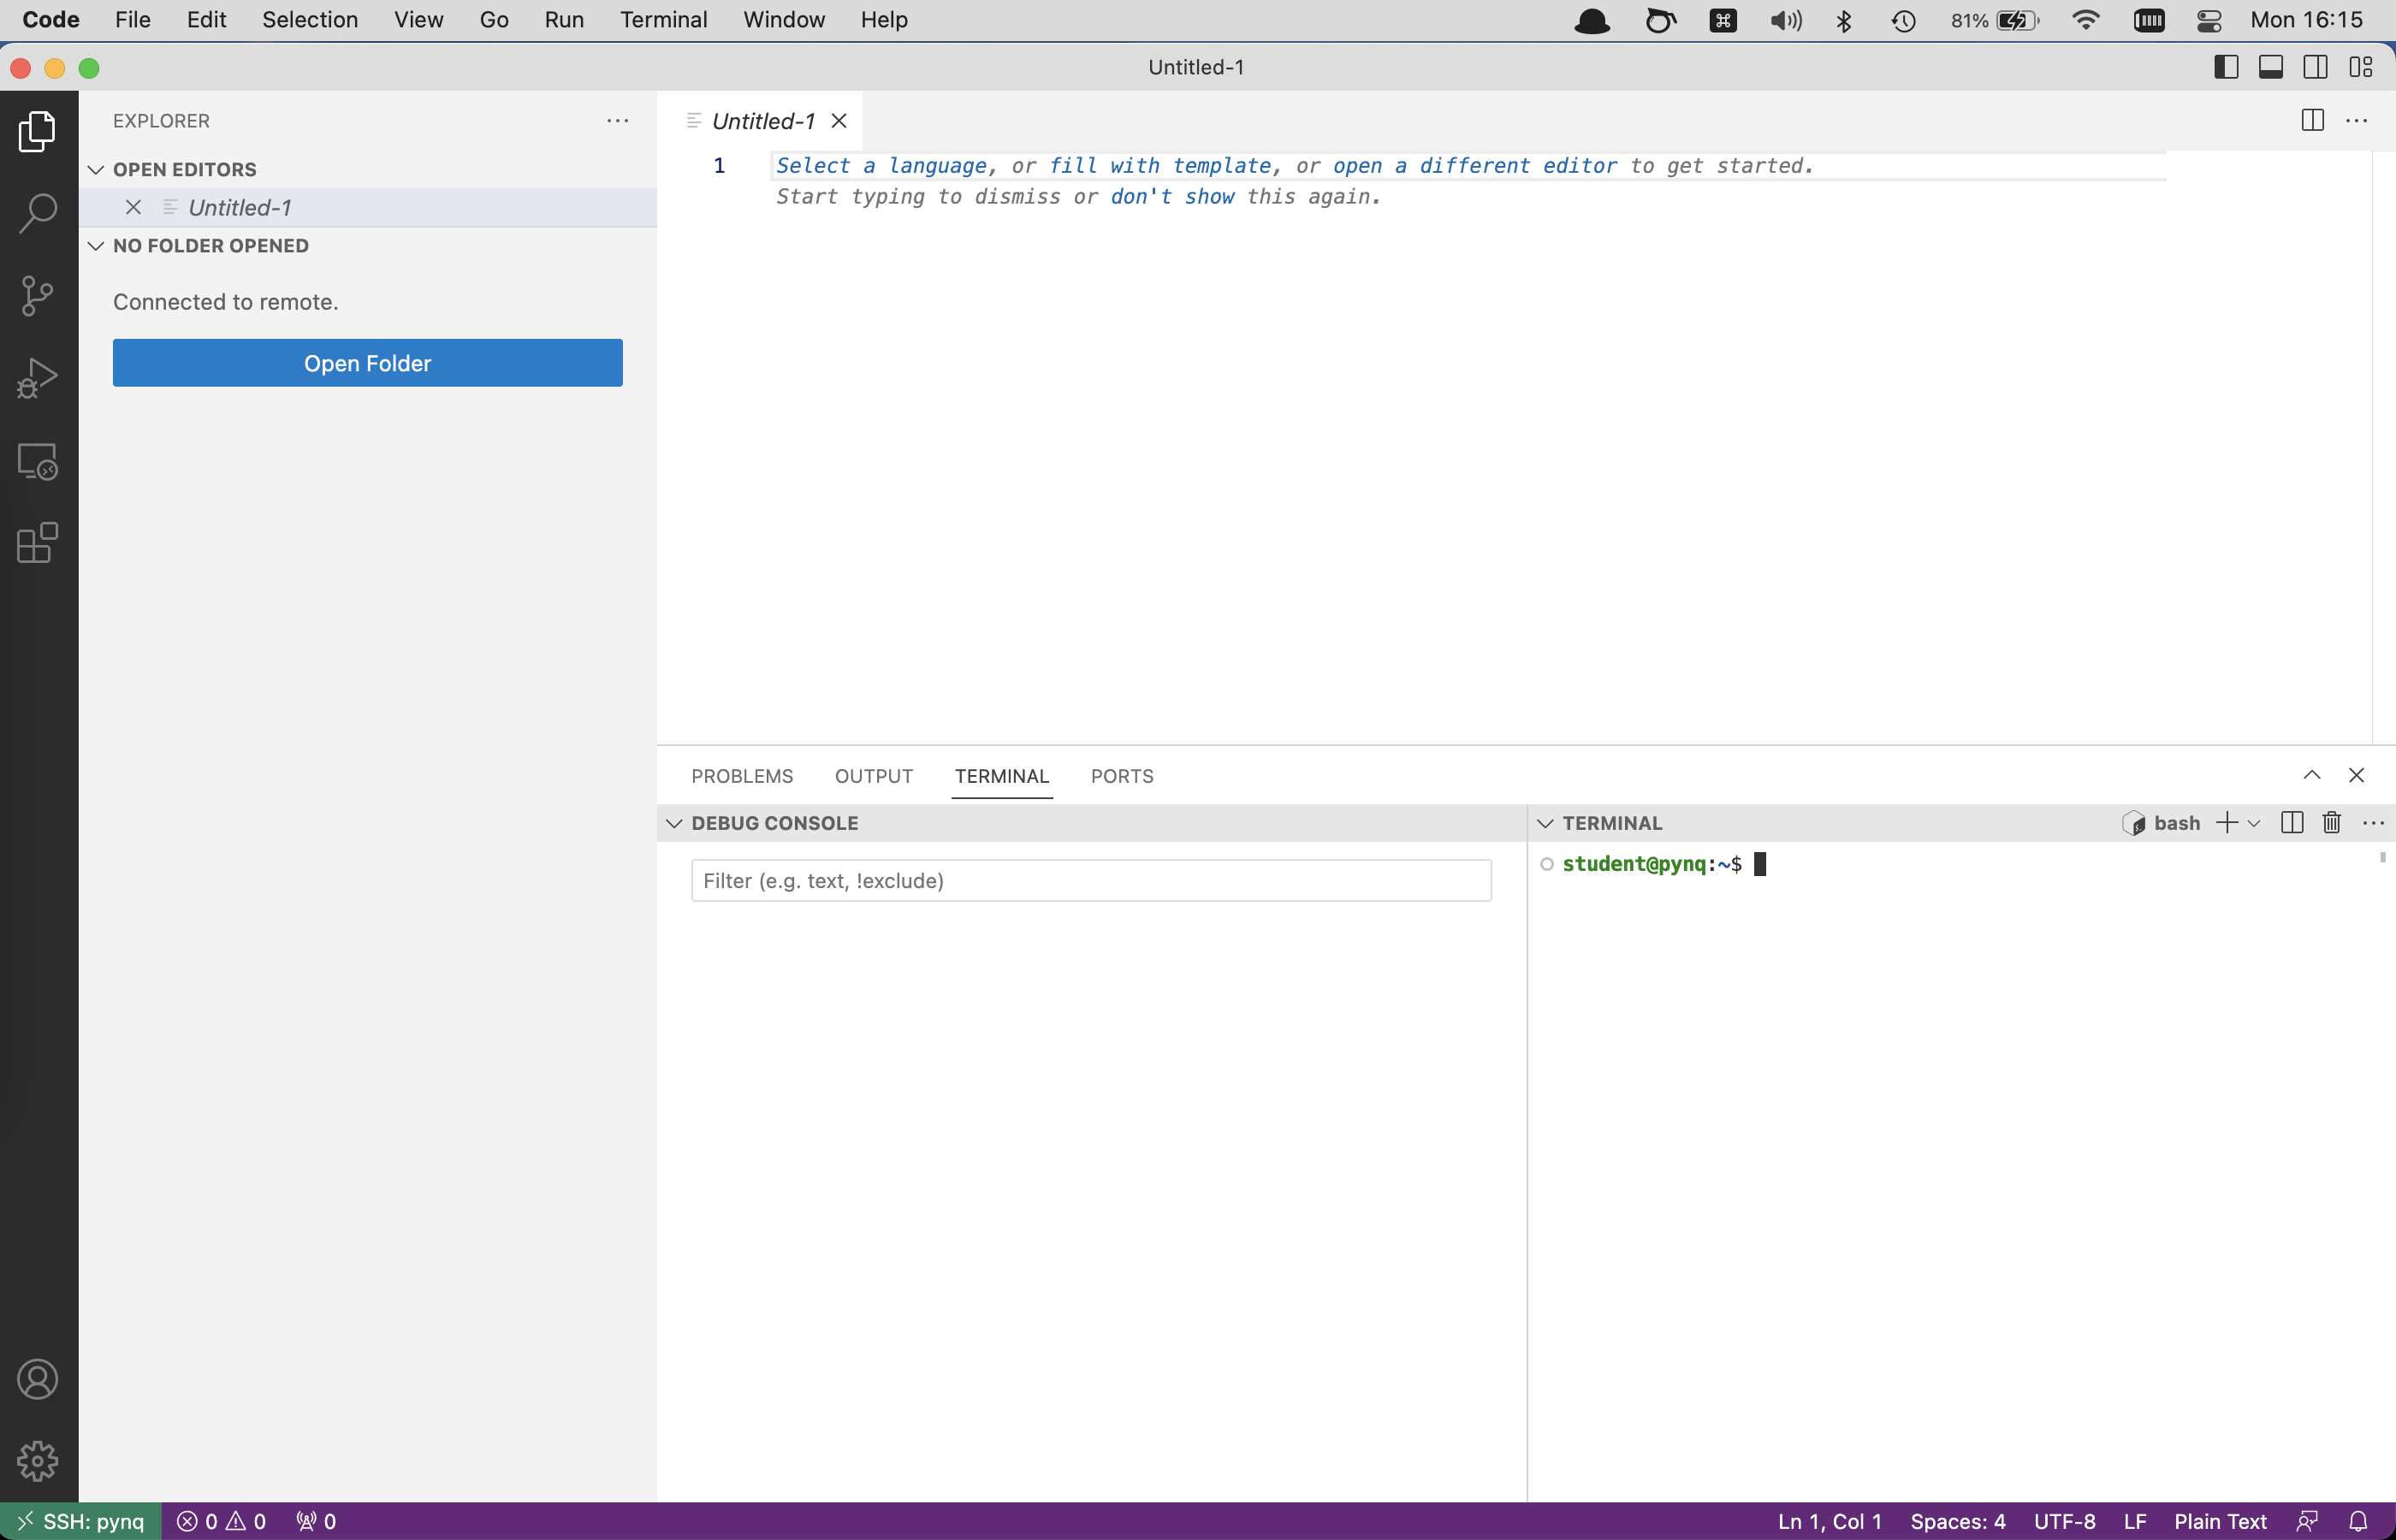The width and height of the screenshot is (2396, 1540).
Task: Open the Source Control view
Action: tap(38, 296)
